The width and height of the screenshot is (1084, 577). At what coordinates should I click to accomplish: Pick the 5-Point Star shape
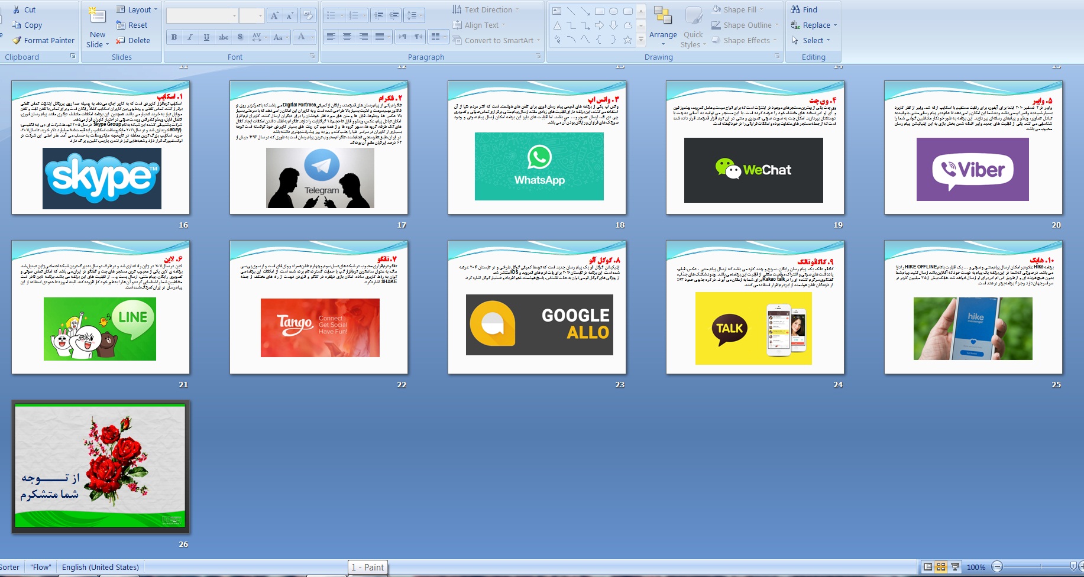[x=627, y=40]
